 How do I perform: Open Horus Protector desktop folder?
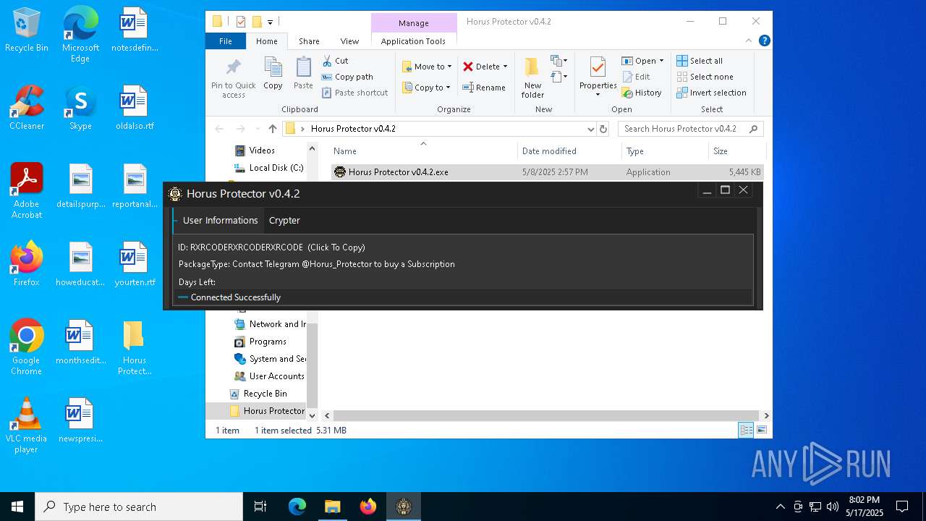tap(134, 347)
